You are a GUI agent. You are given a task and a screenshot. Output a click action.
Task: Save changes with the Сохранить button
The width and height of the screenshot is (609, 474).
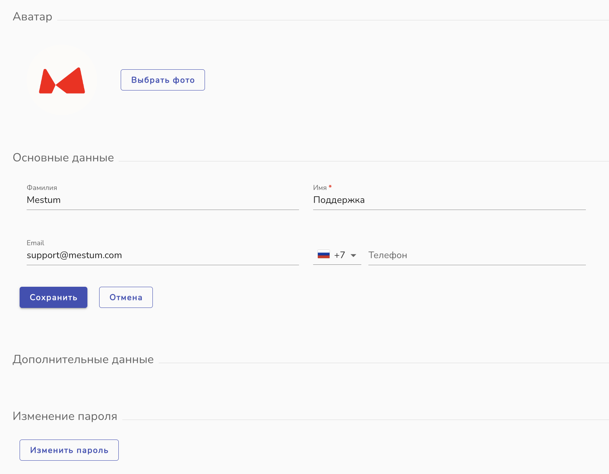click(53, 297)
